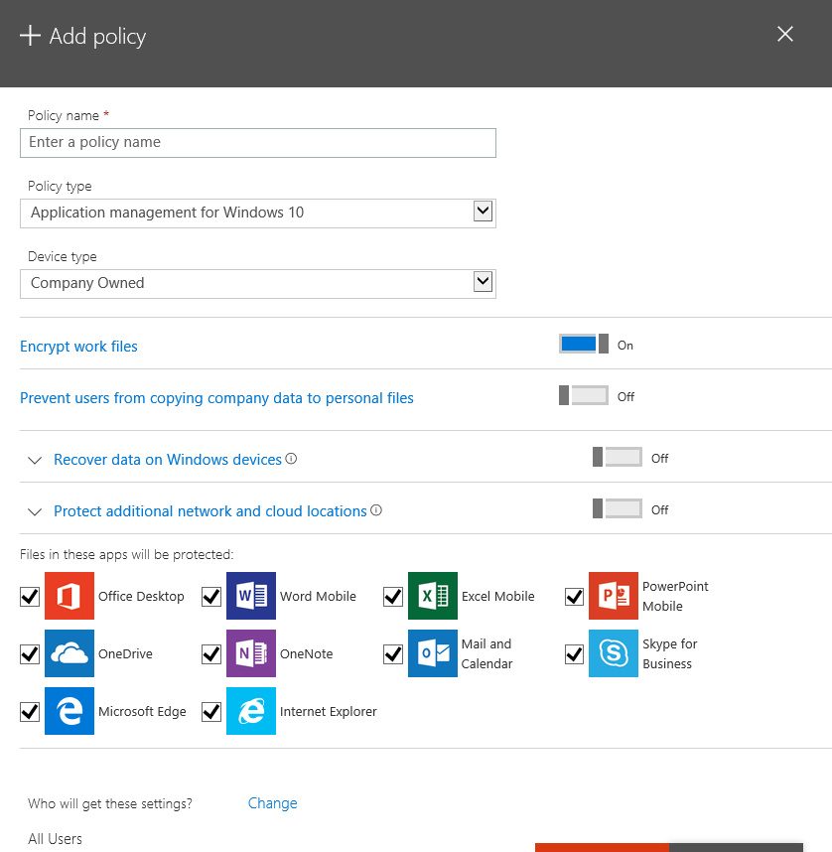Click Change link for who gets settings
Viewport: 832px width, 852px height.
click(x=273, y=803)
